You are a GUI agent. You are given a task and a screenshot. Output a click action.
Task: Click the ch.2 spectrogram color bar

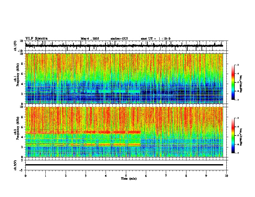(x=233, y=136)
